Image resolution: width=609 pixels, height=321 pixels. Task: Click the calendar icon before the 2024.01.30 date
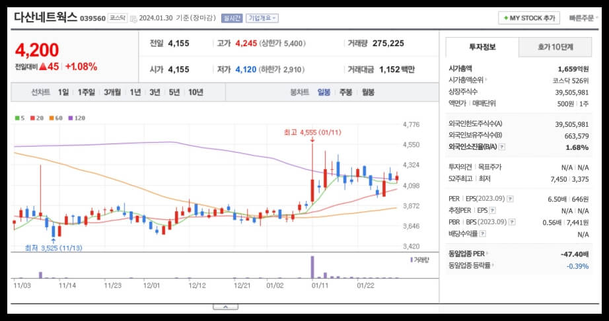(x=133, y=18)
